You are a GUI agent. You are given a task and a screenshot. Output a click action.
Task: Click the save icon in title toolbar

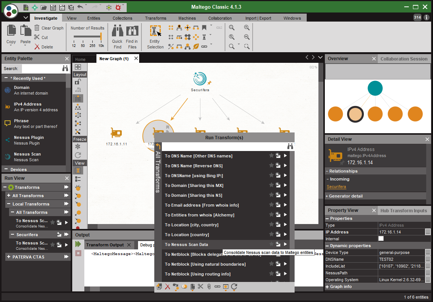[x=53, y=7]
